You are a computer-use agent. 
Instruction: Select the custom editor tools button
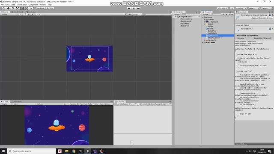(31, 8)
